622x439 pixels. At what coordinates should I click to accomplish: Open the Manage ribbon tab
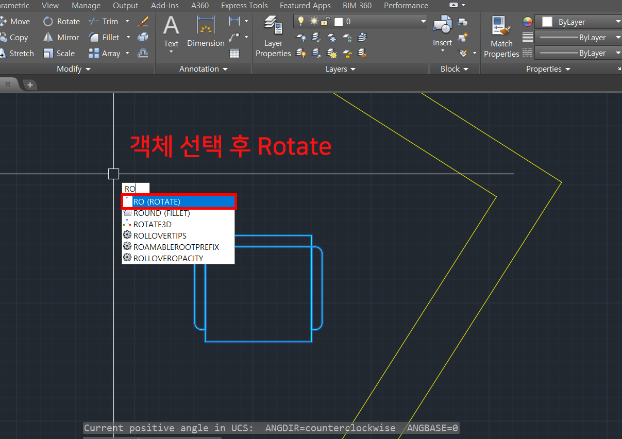[86, 6]
